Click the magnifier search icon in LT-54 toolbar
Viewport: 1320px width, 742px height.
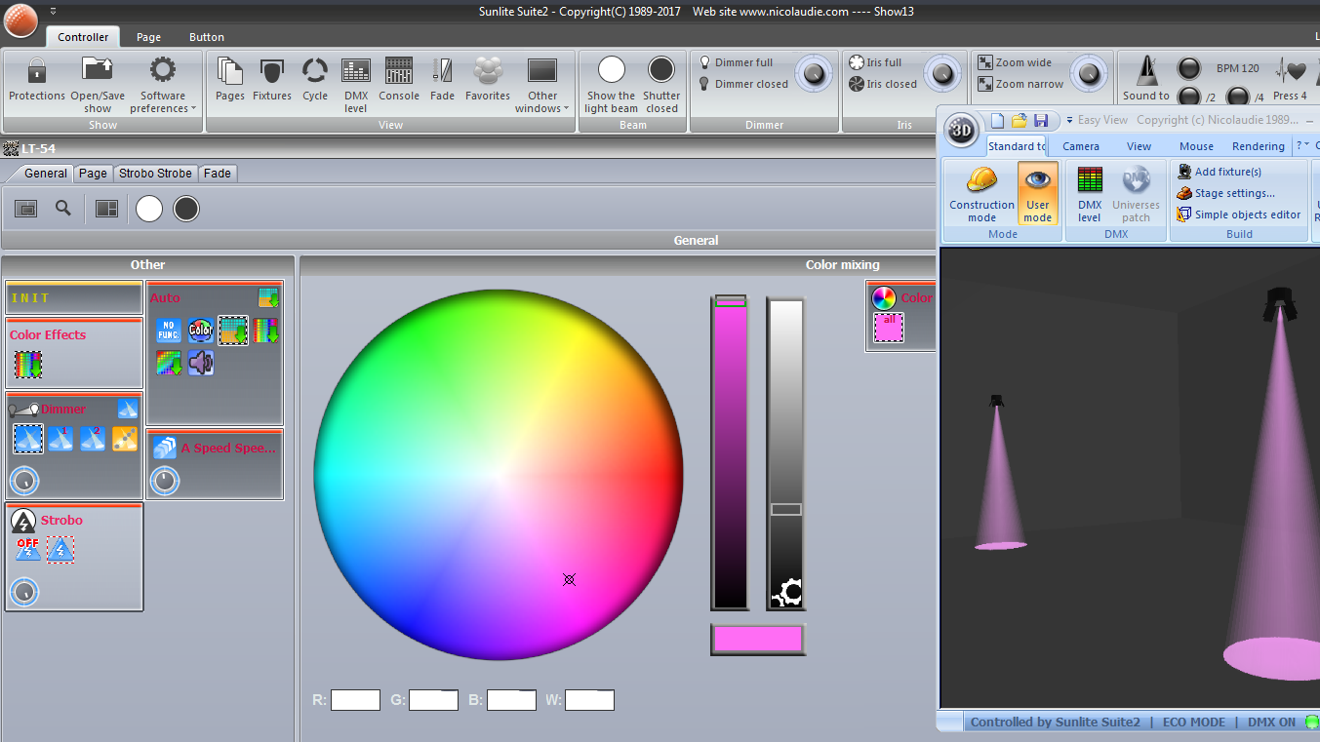63,208
